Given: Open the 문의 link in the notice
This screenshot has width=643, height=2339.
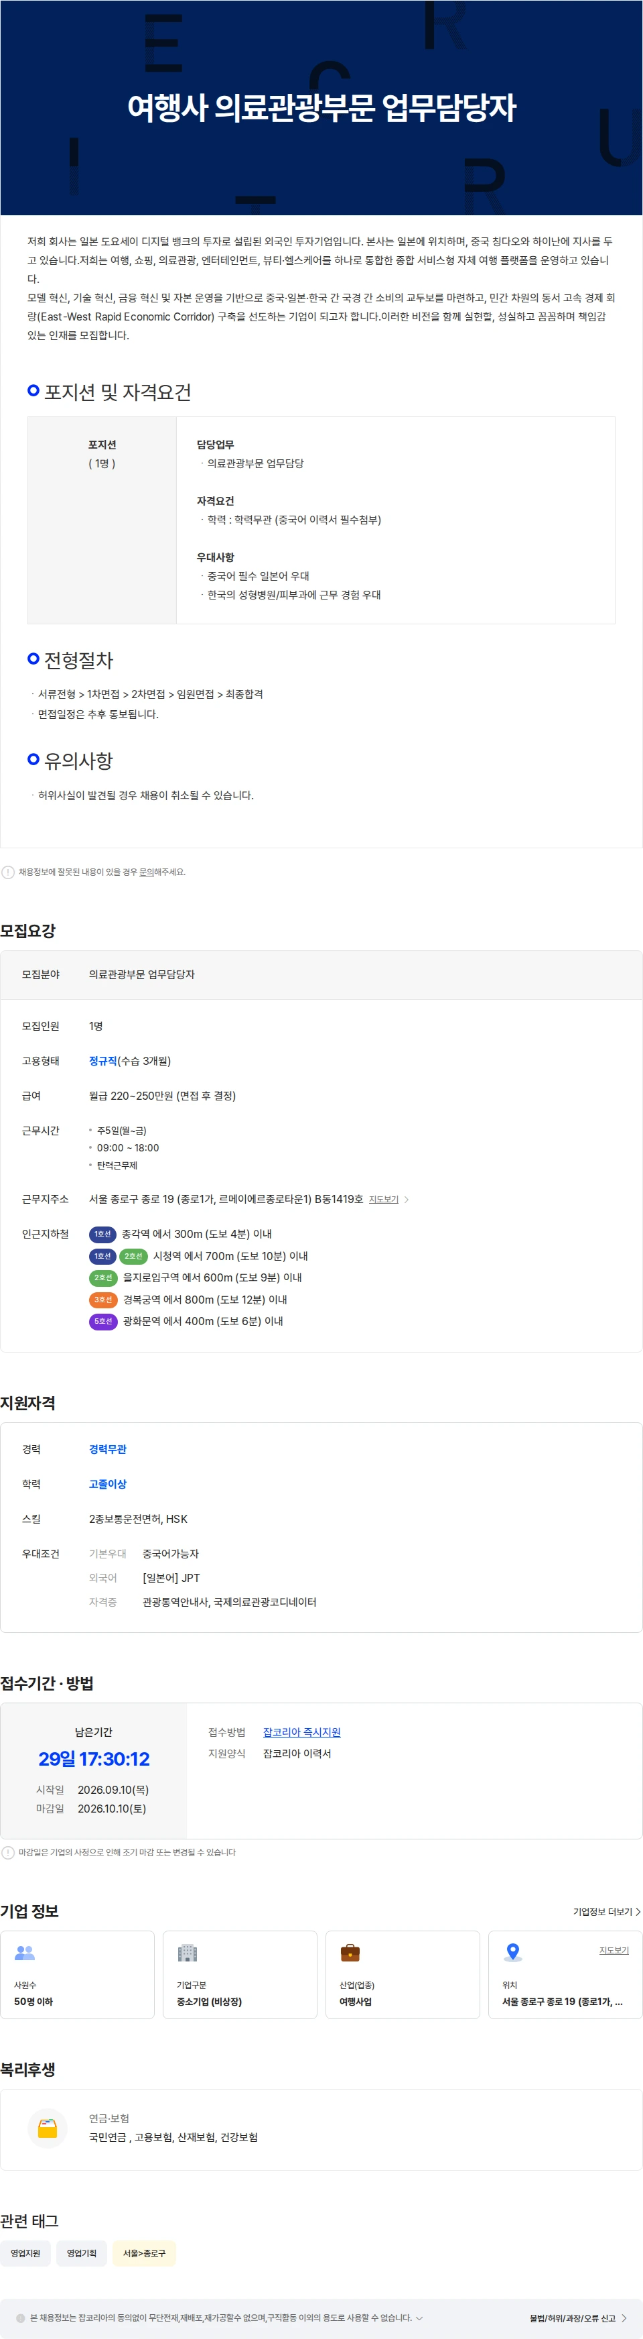Looking at the screenshot, I should click(146, 872).
